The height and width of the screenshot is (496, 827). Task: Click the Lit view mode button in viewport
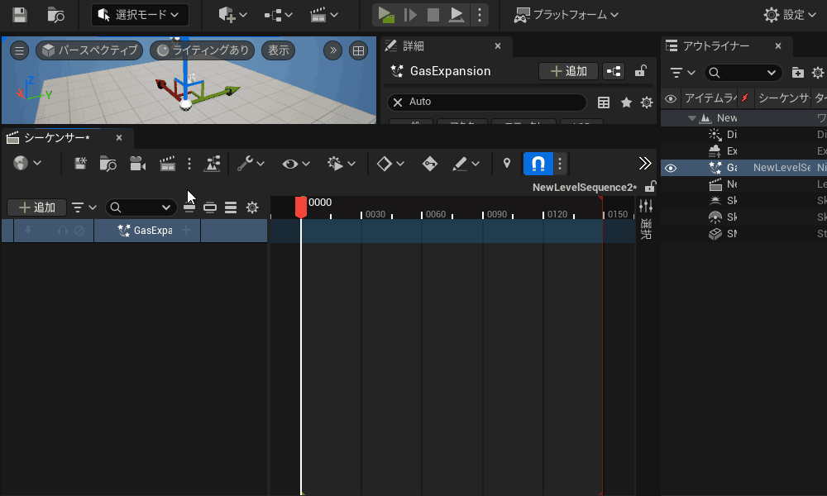[203, 50]
